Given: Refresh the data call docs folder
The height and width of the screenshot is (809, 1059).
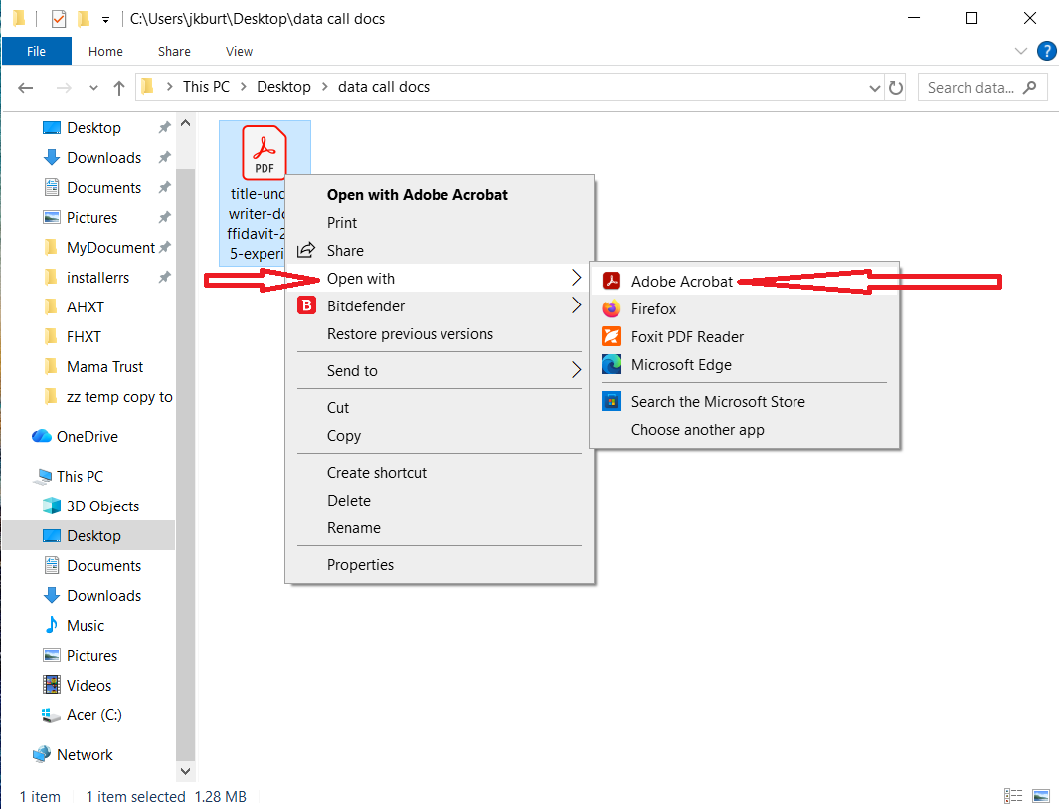Looking at the screenshot, I should 896,88.
